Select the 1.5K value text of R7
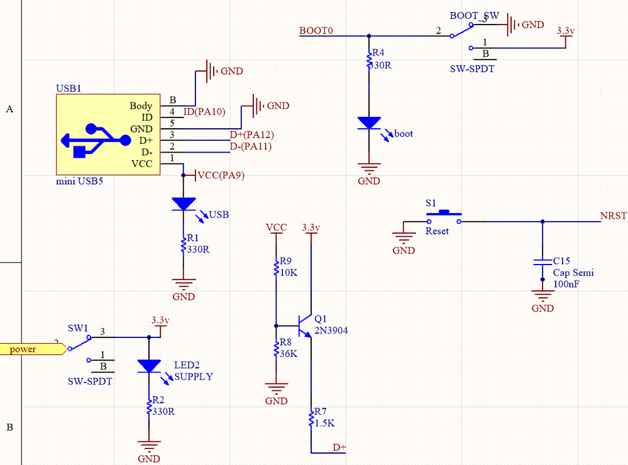 click(x=324, y=424)
